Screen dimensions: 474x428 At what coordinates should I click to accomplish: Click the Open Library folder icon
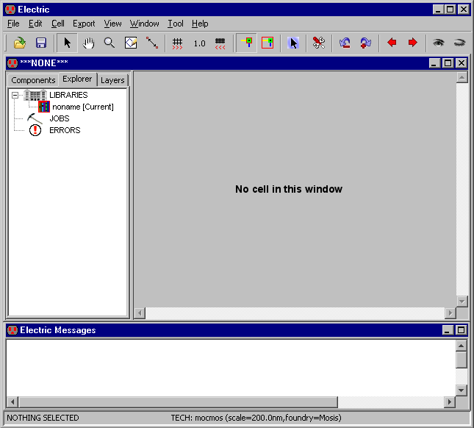pyautogui.click(x=20, y=43)
